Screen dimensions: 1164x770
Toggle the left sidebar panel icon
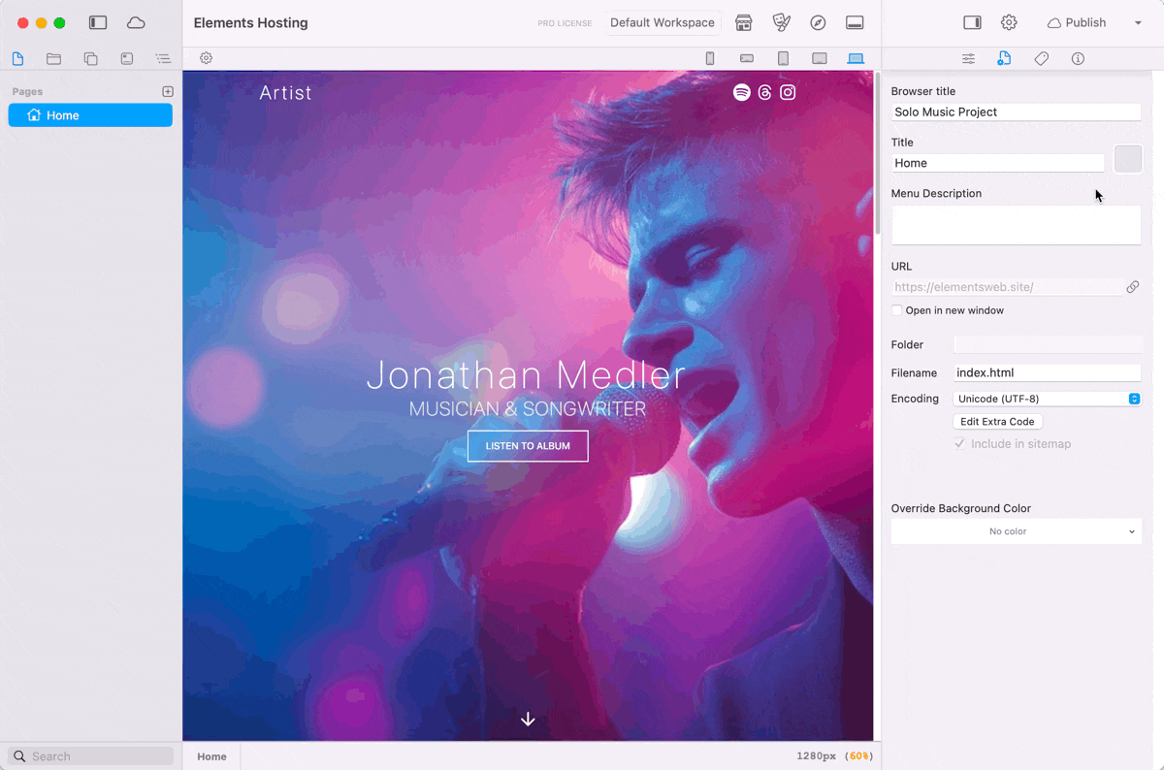point(98,23)
